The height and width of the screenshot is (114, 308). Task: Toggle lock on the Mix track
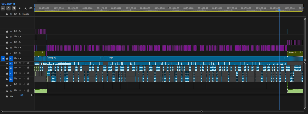pyautogui.click(x=7, y=96)
